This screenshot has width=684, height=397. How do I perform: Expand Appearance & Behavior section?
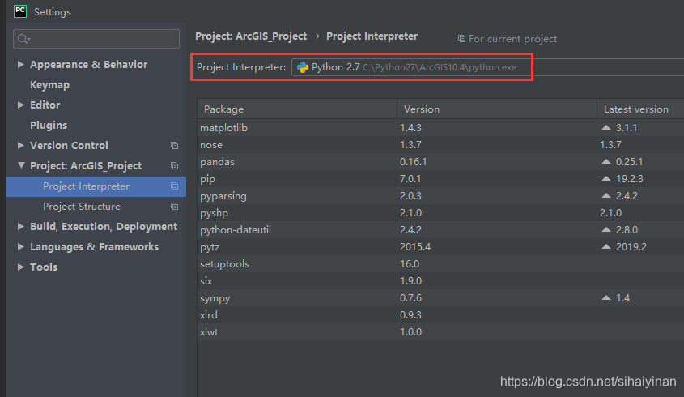[x=20, y=64]
